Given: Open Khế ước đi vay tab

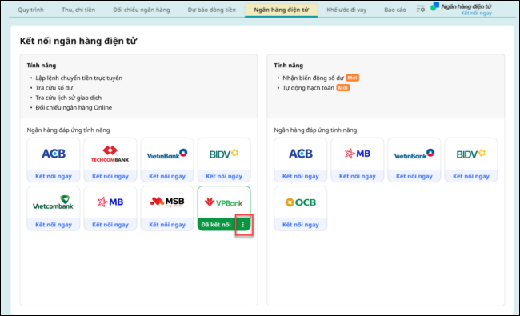Looking at the screenshot, I should [346, 10].
